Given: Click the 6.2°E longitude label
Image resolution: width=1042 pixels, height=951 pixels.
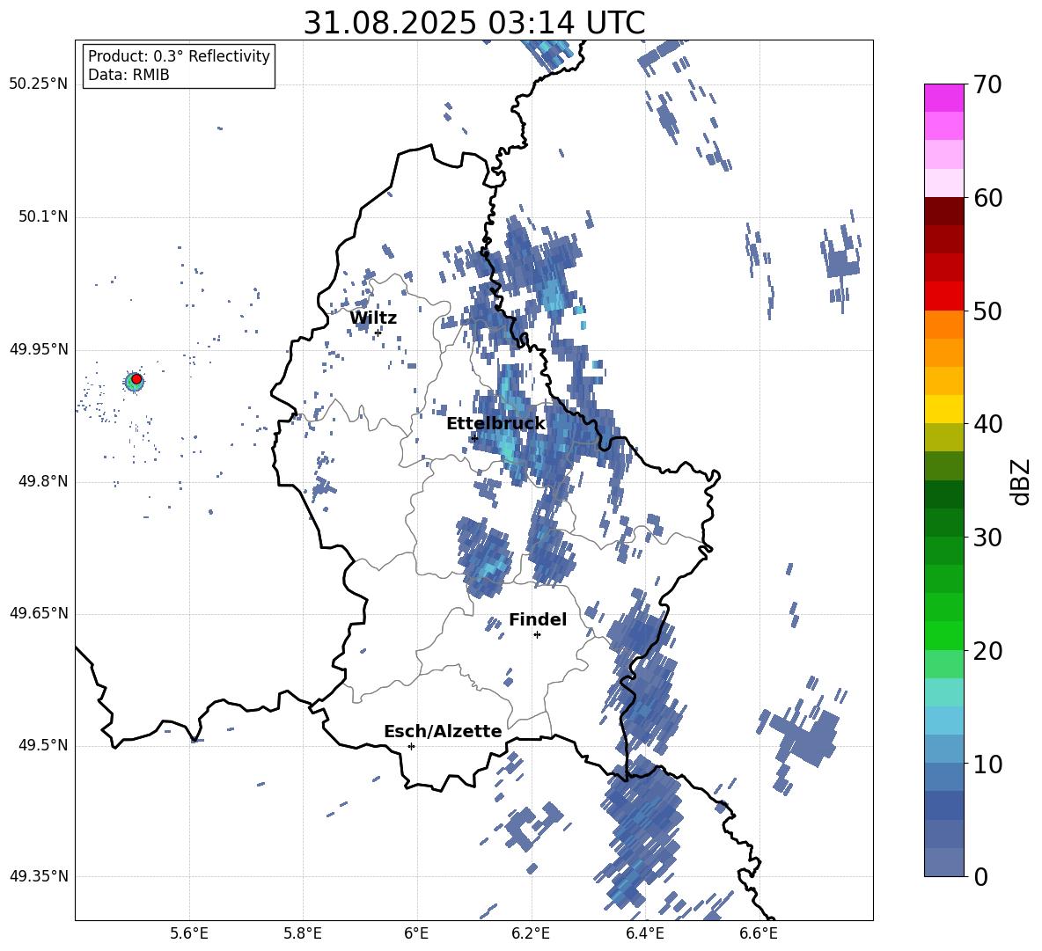Looking at the screenshot, I should pos(531,933).
